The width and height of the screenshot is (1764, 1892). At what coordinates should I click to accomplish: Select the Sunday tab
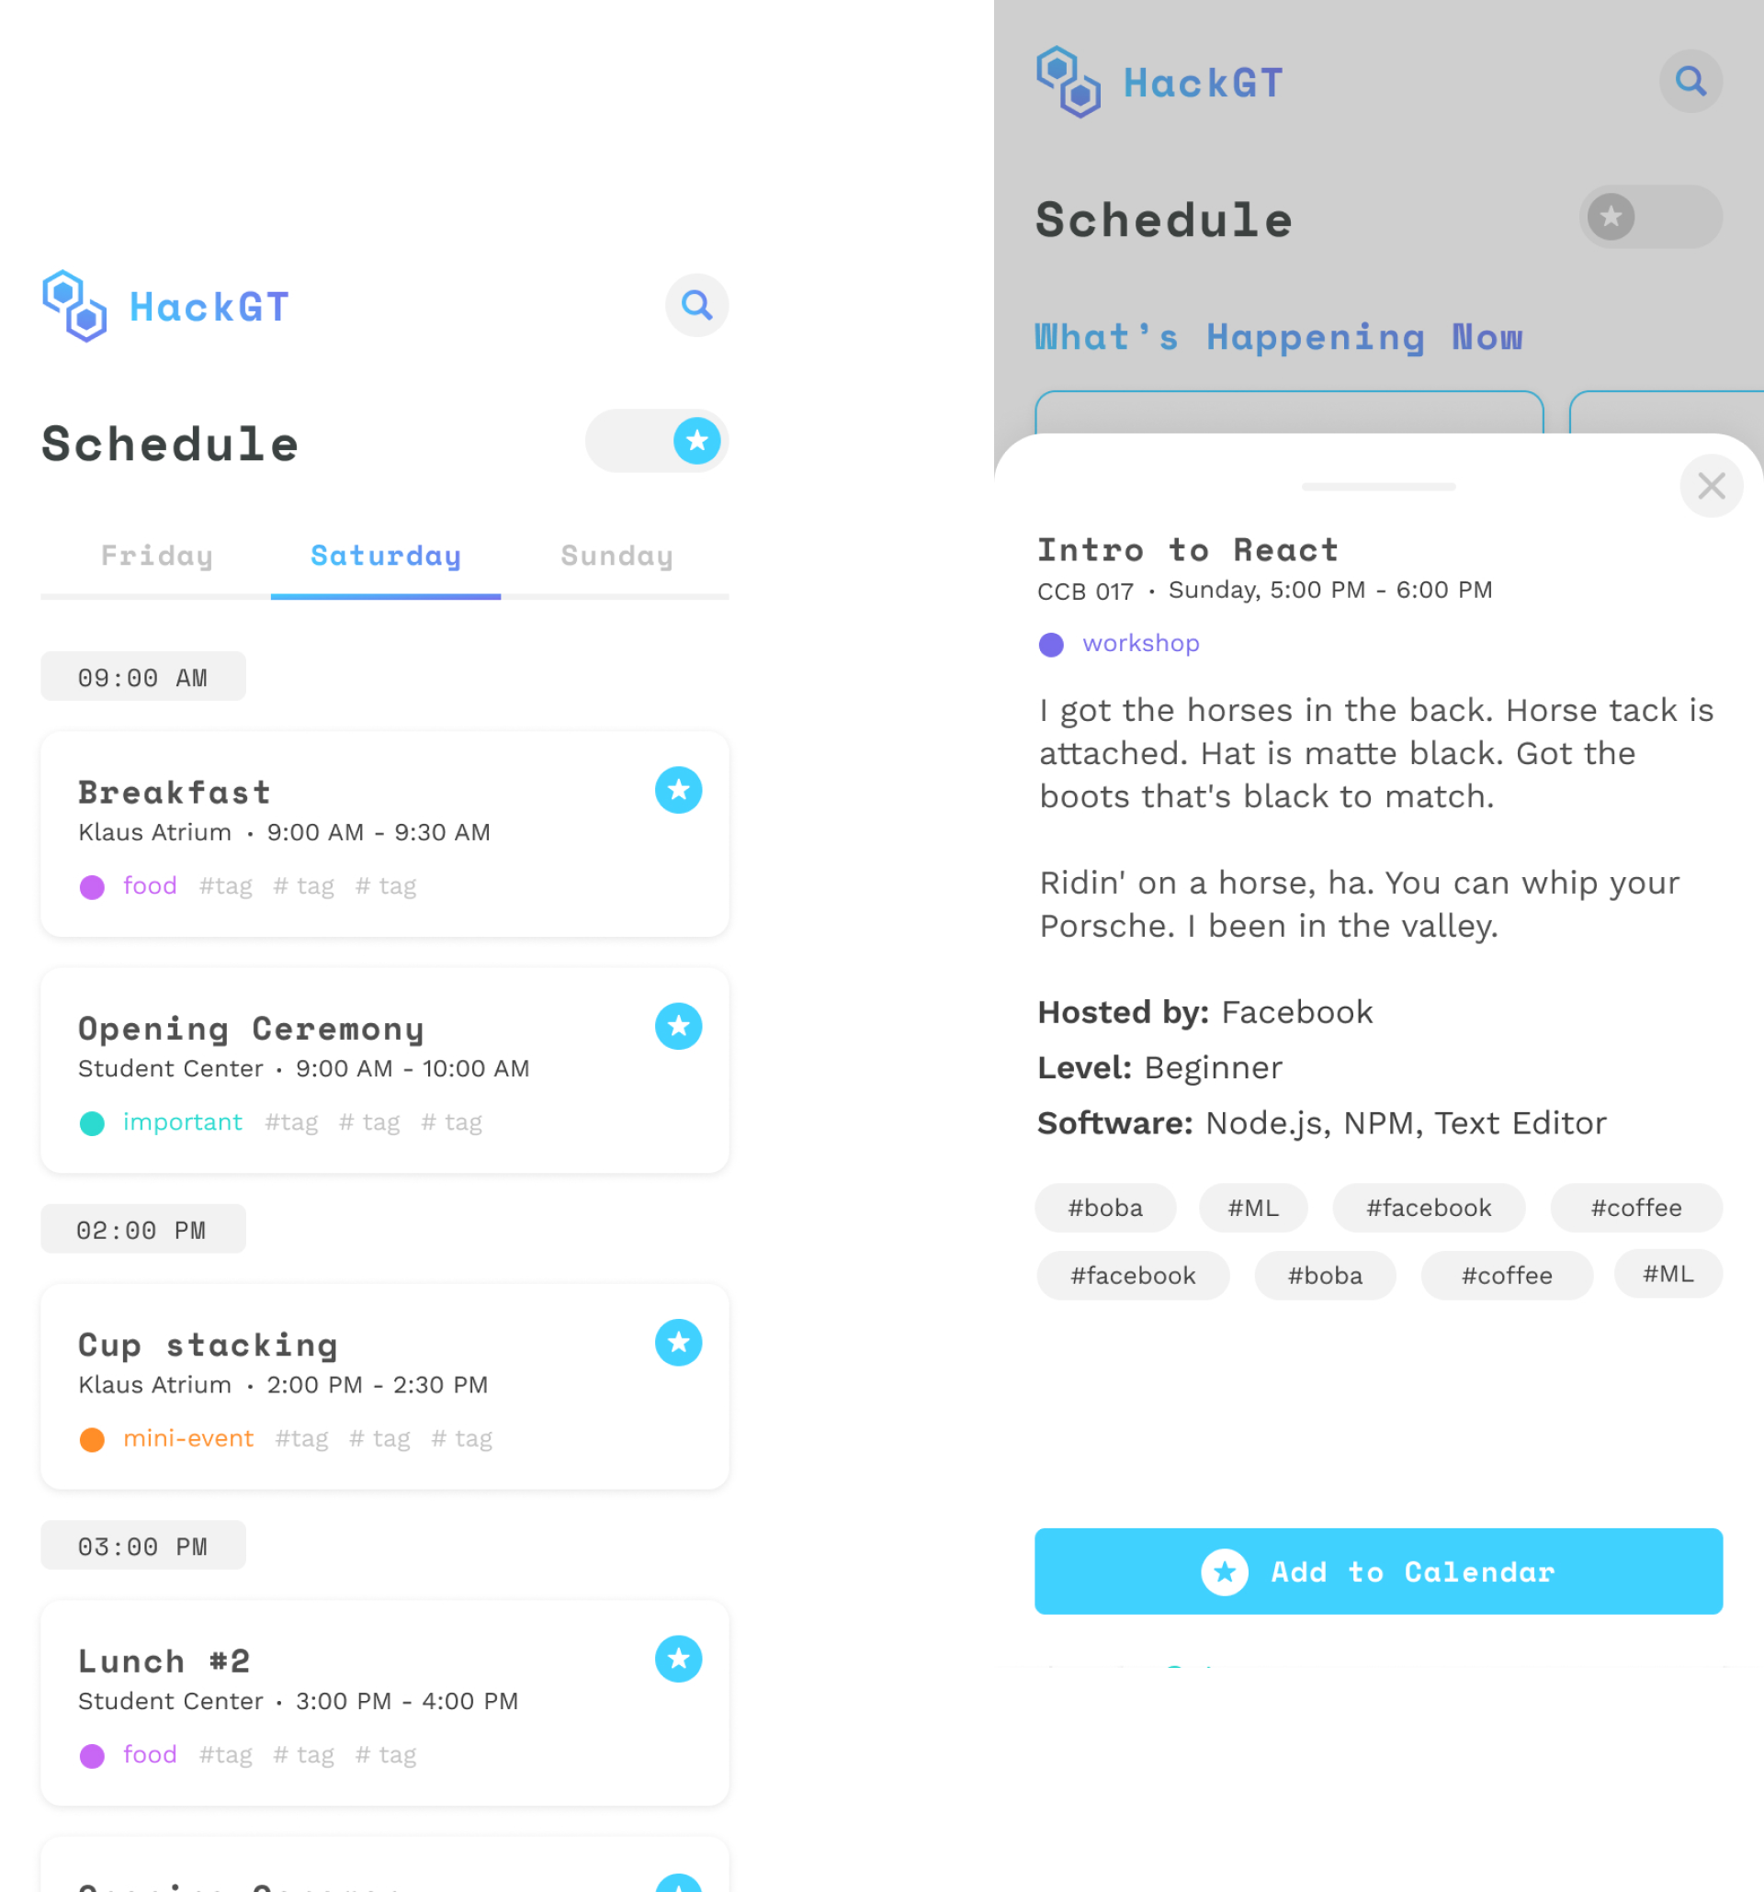(615, 555)
